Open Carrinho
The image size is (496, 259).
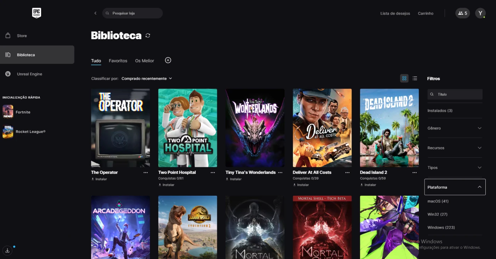tap(425, 13)
